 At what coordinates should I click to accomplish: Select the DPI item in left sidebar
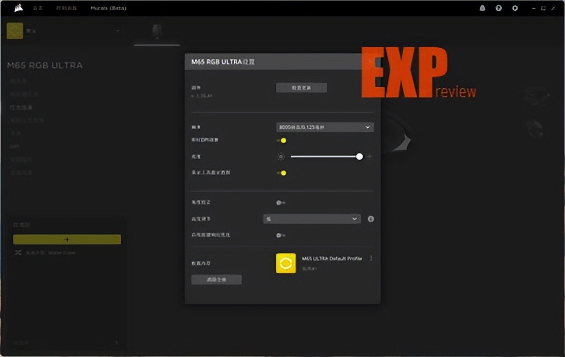[15, 146]
